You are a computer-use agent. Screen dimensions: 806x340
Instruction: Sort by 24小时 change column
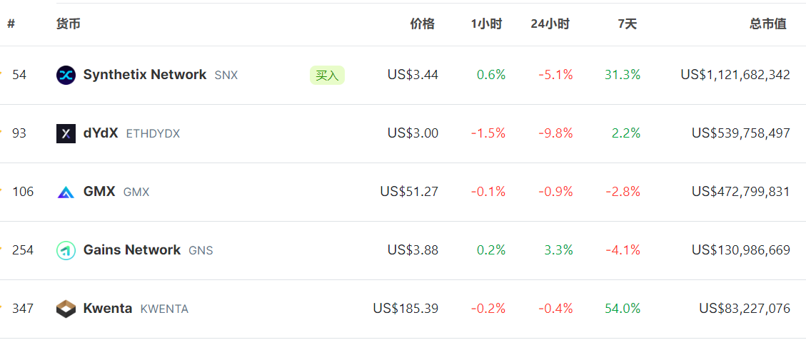click(550, 24)
